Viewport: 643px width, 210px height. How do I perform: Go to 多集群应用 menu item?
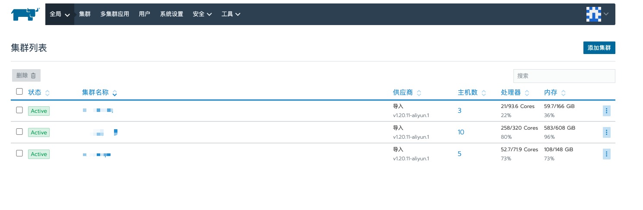(x=114, y=14)
